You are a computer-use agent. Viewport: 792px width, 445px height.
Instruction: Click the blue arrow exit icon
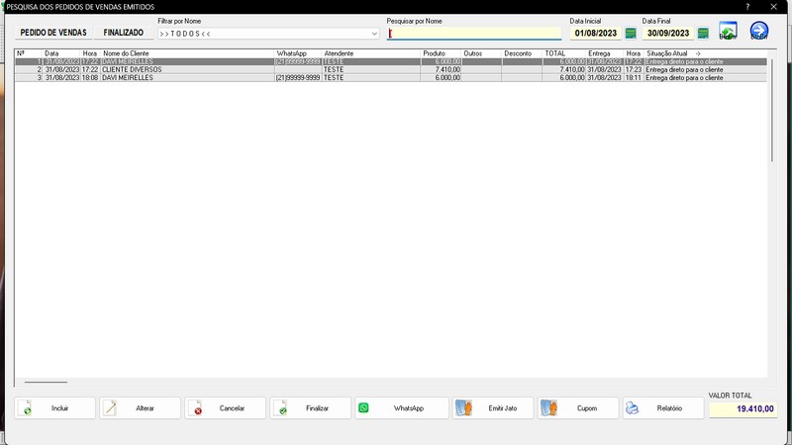[759, 31]
